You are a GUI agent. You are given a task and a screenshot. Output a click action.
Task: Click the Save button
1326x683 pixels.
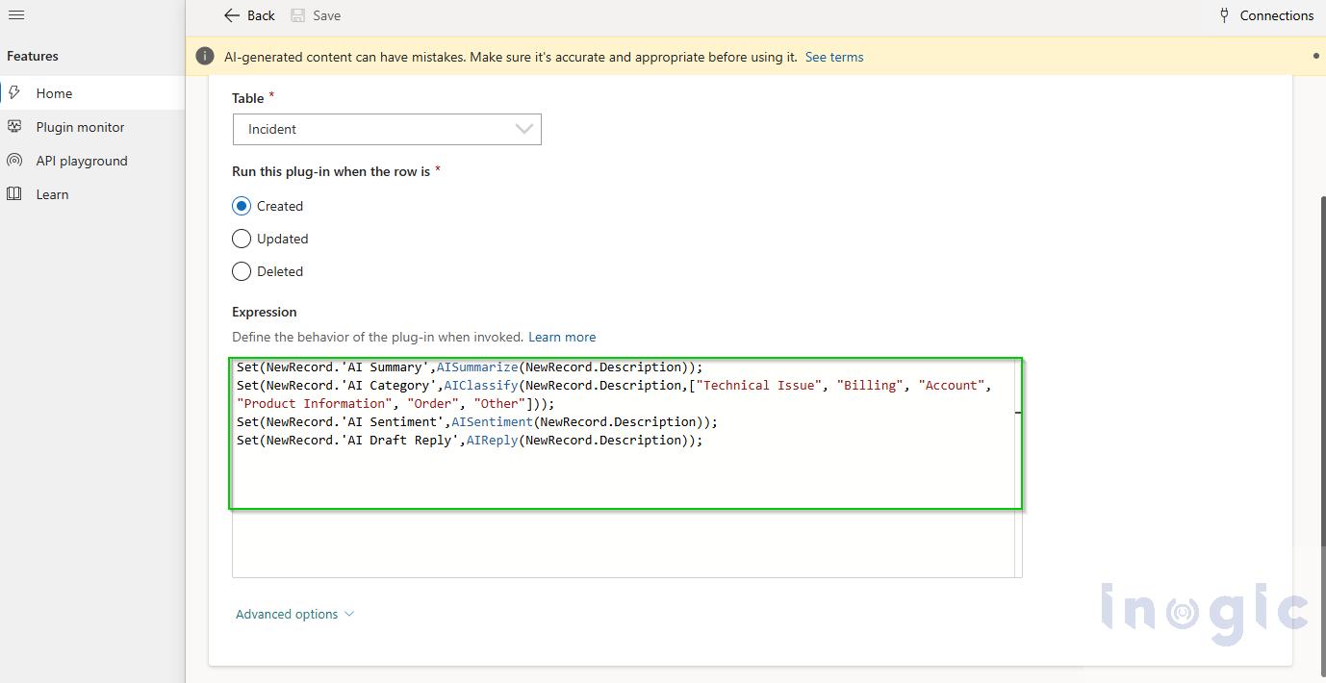pyautogui.click(x=316, y=15)
